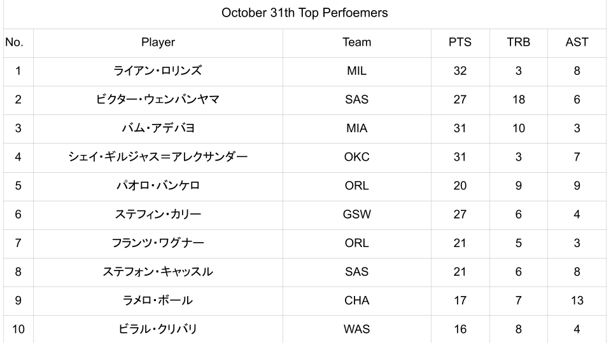611x343 pixels.
Task: Select the 'Team' column header cell
Action: (356, 43)
